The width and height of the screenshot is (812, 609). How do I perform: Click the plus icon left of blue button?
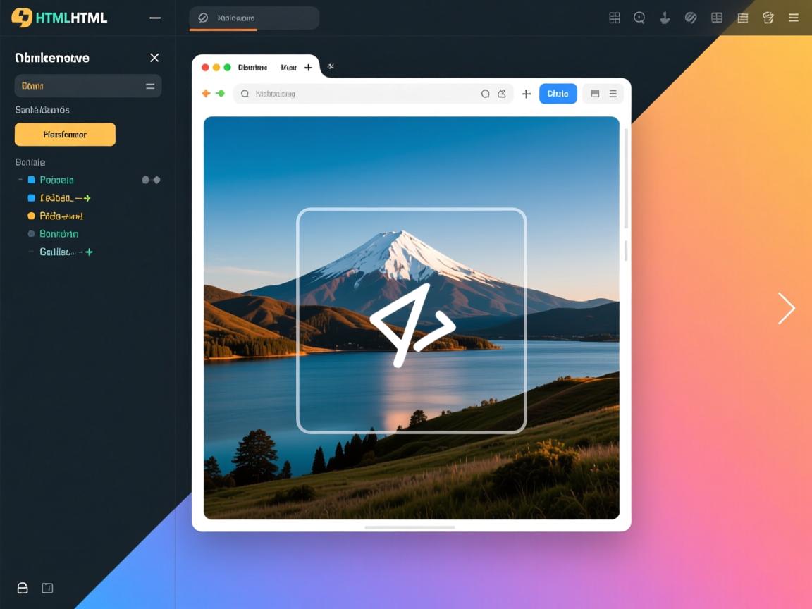pos(527,94)
